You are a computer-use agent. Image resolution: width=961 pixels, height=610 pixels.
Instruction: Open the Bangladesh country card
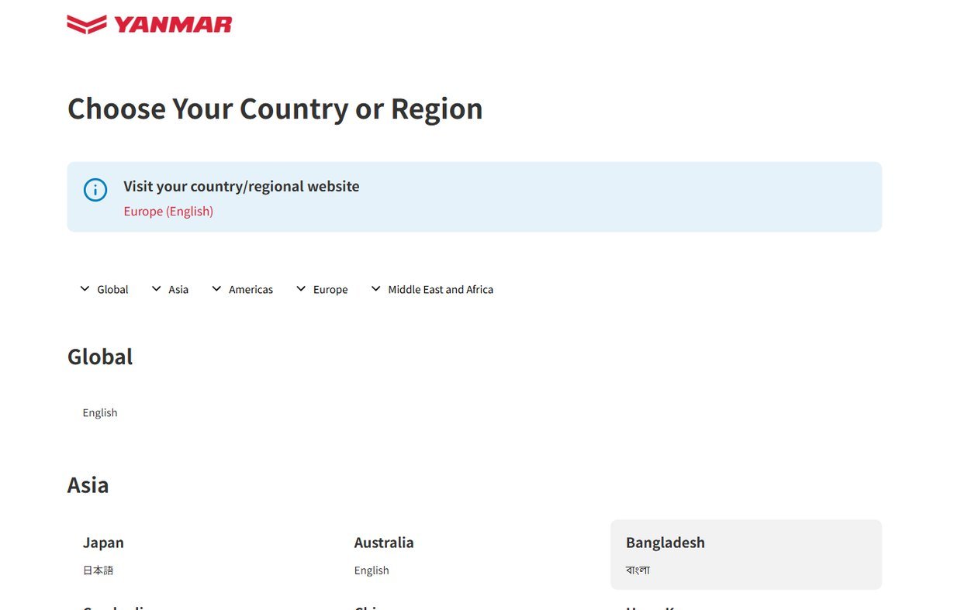[746, 554]
